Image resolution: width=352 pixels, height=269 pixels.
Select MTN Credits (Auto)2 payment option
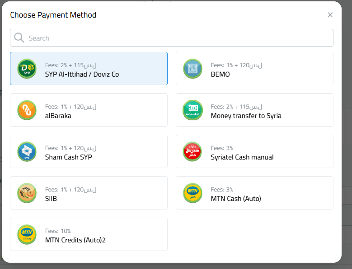point(89,234)
